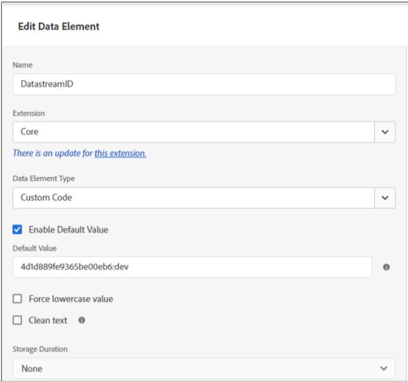
Task: Expand the Storage Duration chevron arrow
Action: click(383, 369)
